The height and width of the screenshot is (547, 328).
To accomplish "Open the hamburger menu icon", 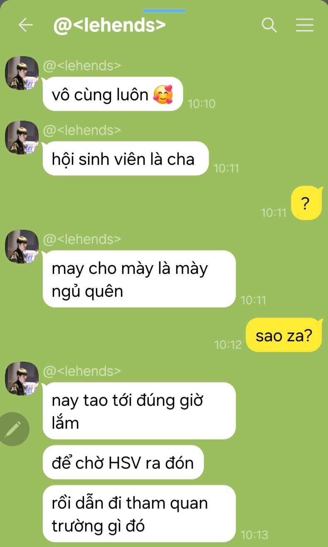I will (x=304, y=25).
